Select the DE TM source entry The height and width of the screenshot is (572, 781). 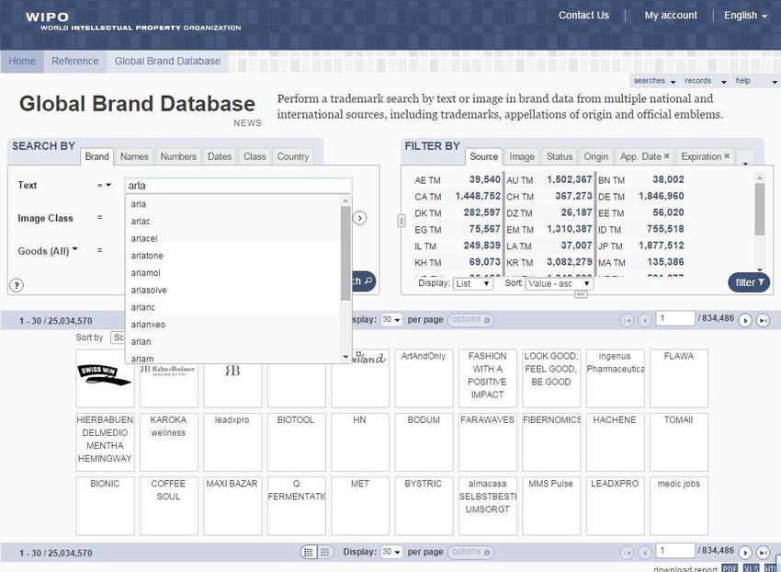tap(641, 197)
